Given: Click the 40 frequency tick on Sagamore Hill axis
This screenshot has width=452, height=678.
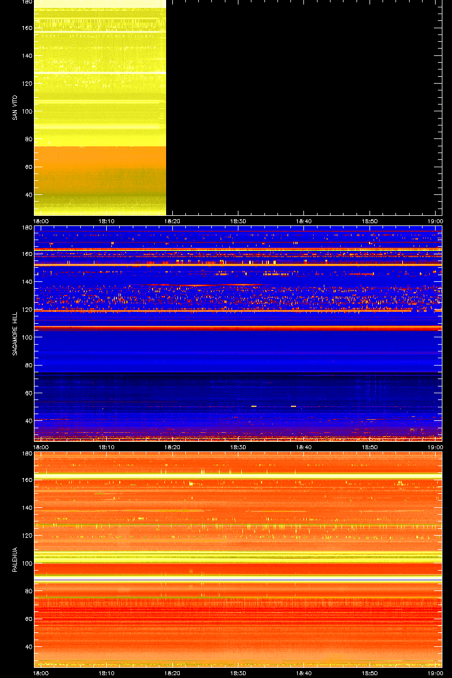Looking at the screenshot, I should tap(28, 421).
